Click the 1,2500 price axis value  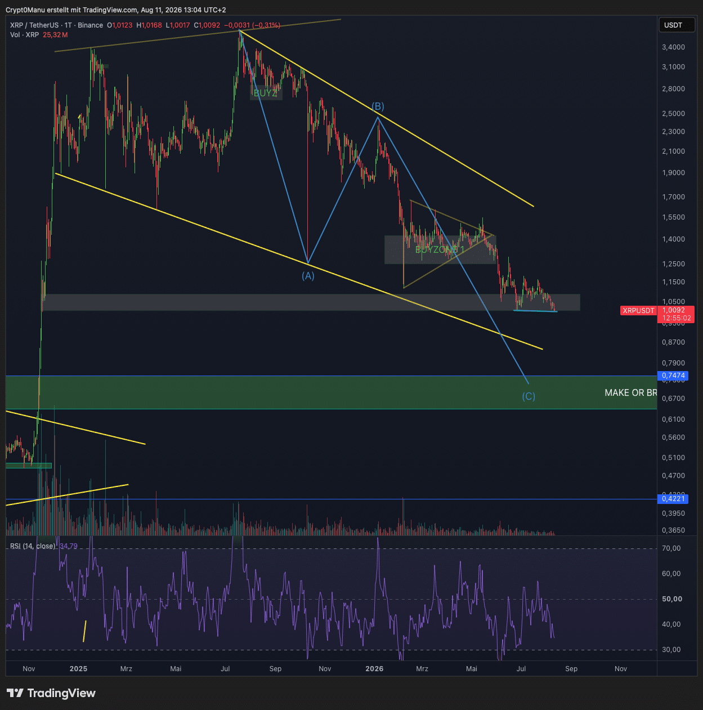point(674,264)
